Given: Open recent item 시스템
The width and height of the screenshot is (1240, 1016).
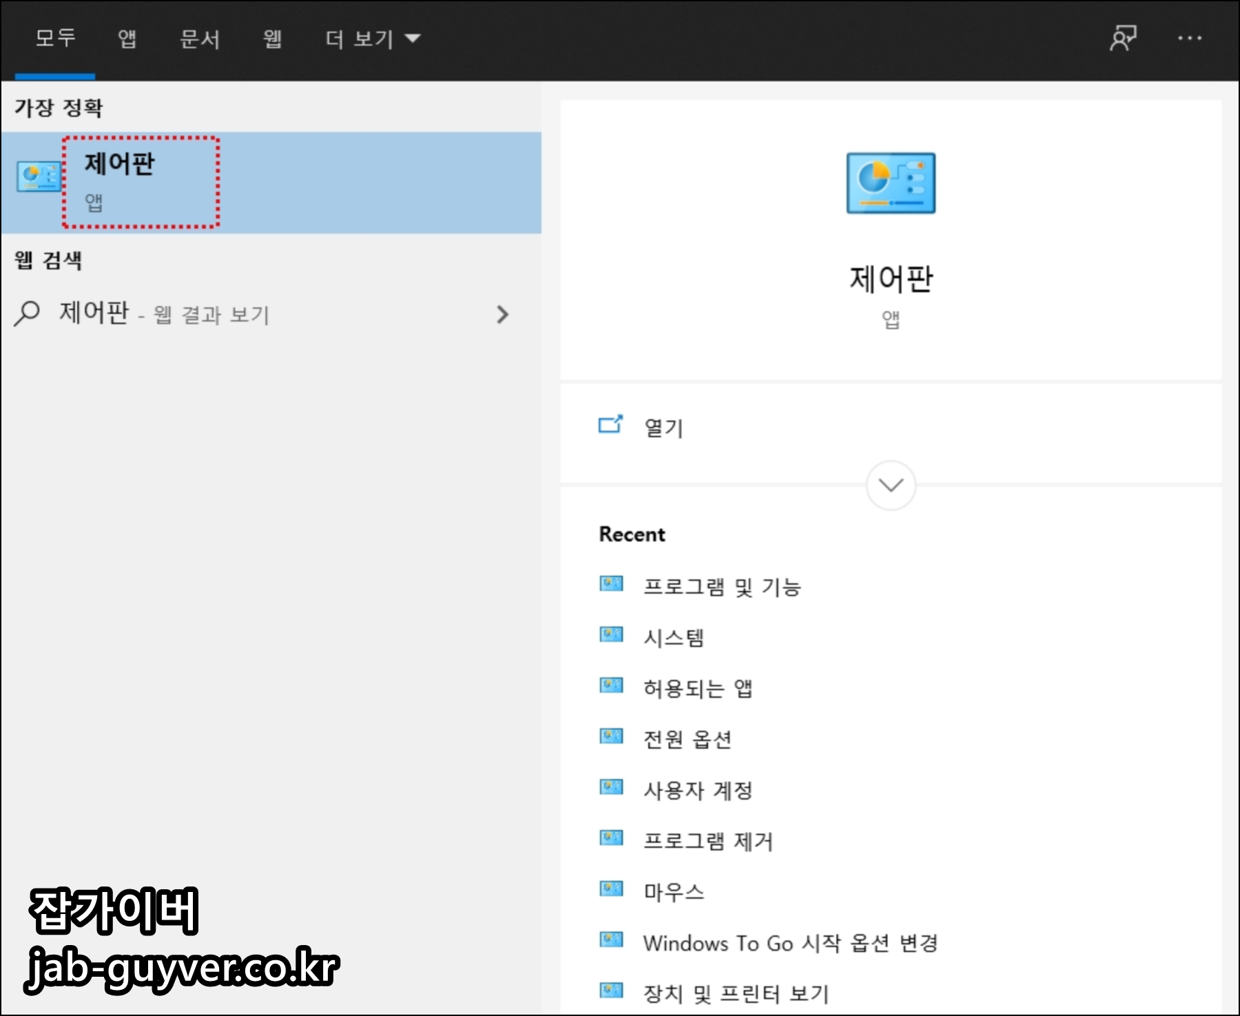Looking at the screenshot, I should point(673,638).
